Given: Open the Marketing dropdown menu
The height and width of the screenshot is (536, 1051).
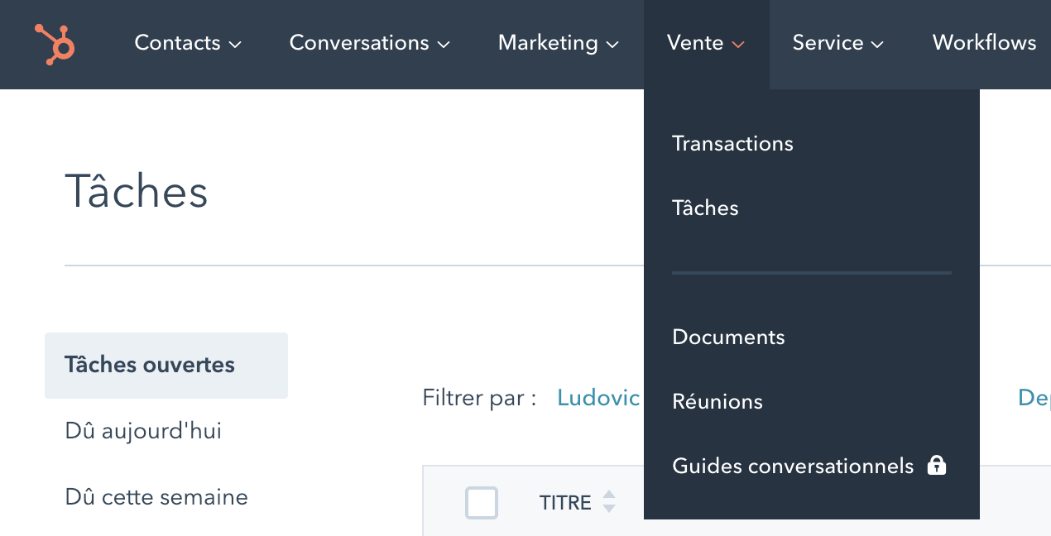Looking at the screenshot, I should pyautogui.click(x=558, y=43).
